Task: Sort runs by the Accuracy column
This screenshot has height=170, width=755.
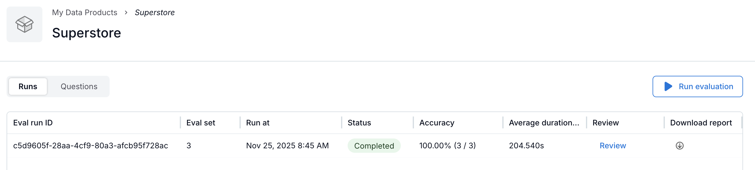Action: pyautogui.click(x=437, y=123)
